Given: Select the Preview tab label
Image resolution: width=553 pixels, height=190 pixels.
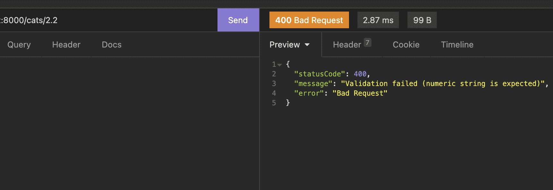Looking at the screenshot, I should coord(285,45).
